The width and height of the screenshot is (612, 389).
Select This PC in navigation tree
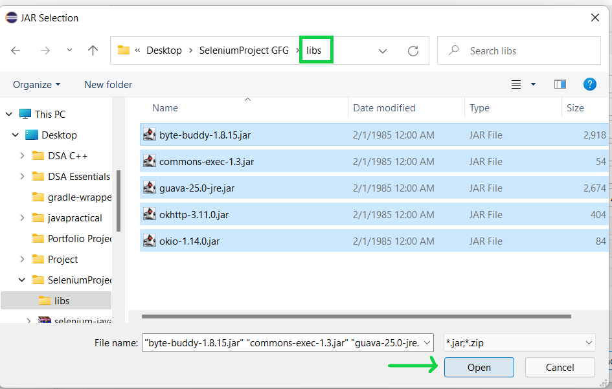click(x=50, y=115)
